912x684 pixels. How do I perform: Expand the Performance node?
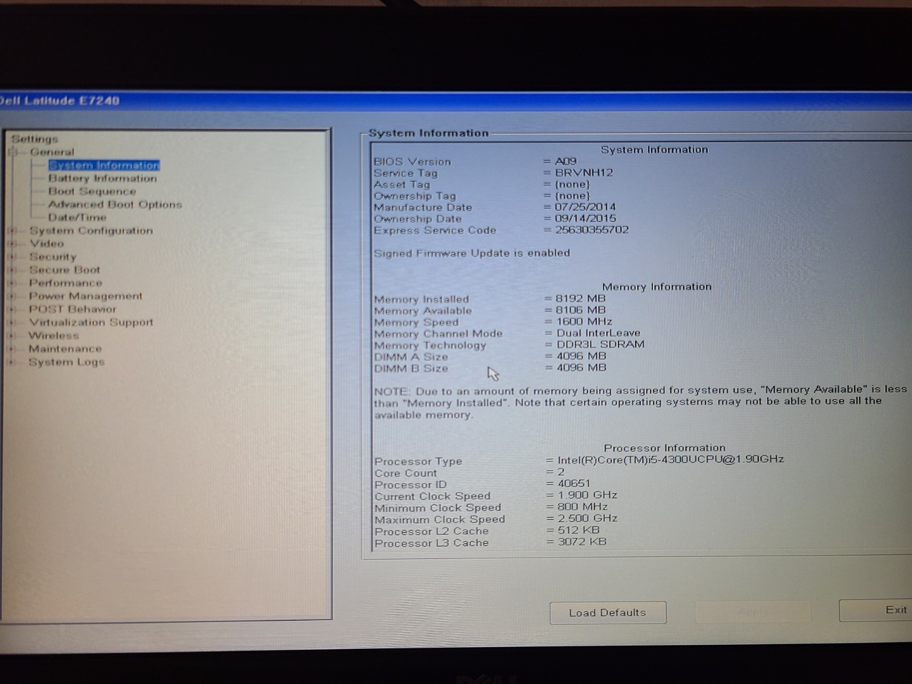click(x=11, y=283)
